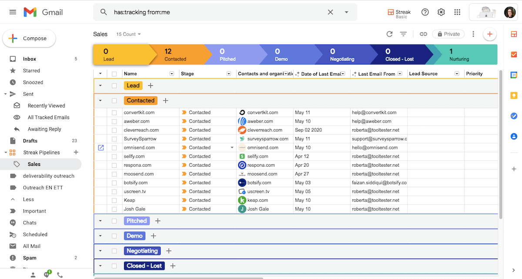522x279 pixels.
Task: Check the Contacted group checkbox
Action: [114, 101]
